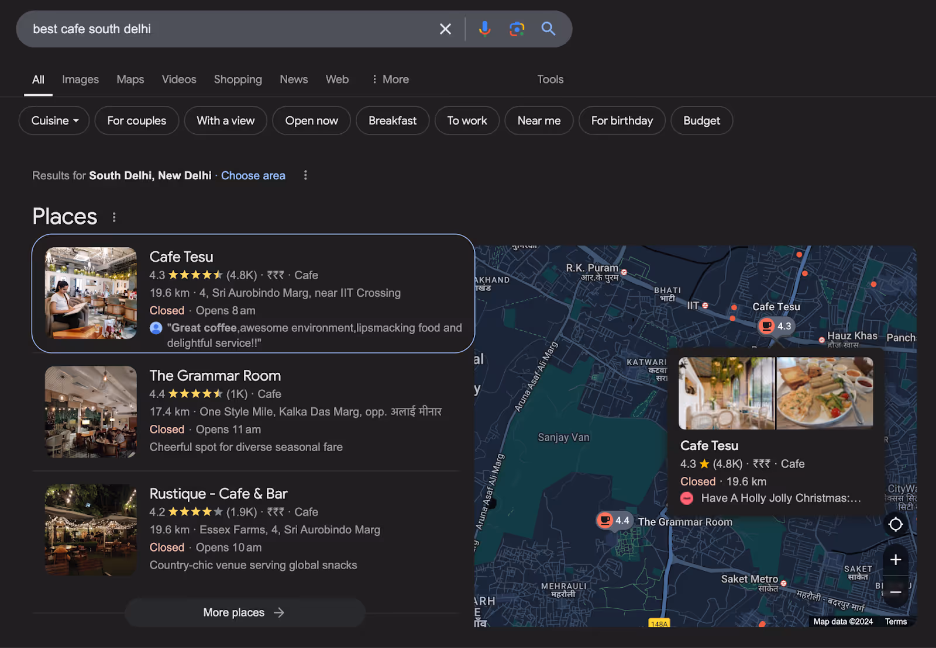
Task: Click the Saket Metro station marker
Action: (x=783, y=583)
